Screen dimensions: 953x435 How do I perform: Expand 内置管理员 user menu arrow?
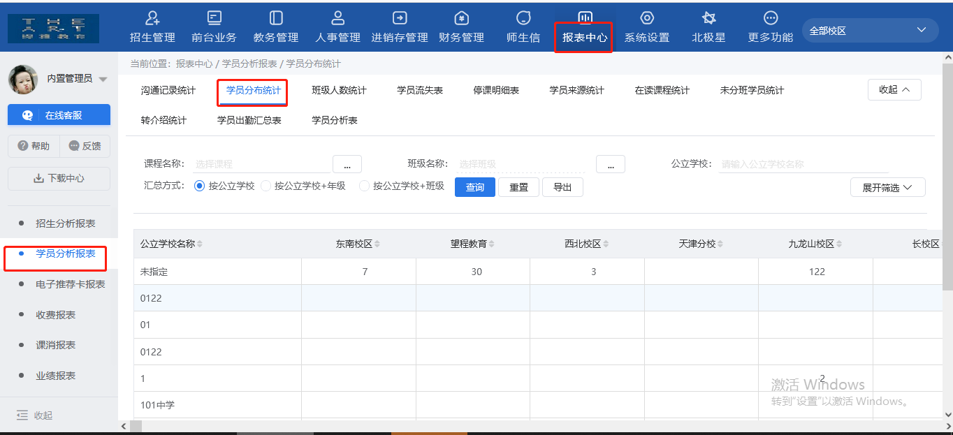[103, 80]
